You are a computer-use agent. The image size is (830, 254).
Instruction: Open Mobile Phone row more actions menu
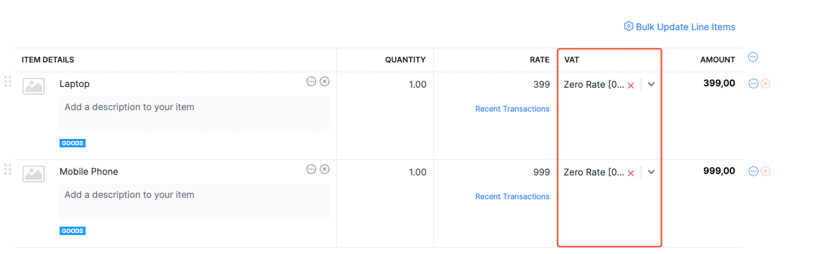tap(754, 171)
